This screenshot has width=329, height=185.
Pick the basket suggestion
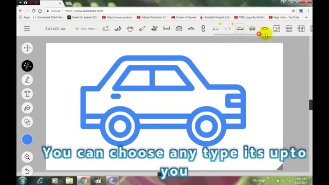click(130, 29)
